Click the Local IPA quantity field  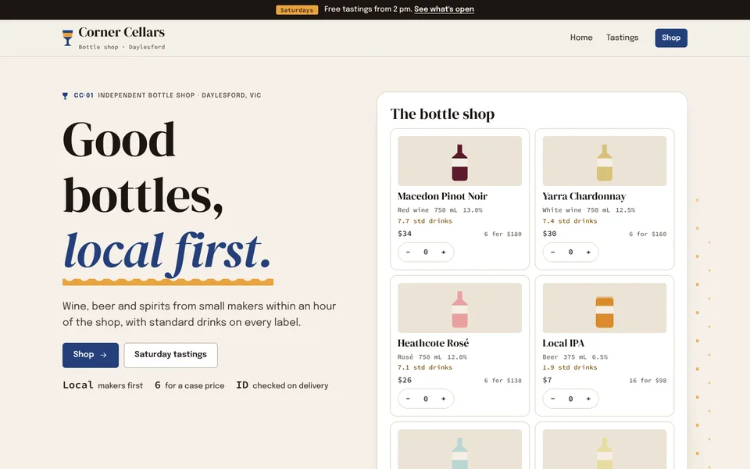click(570, 399)
